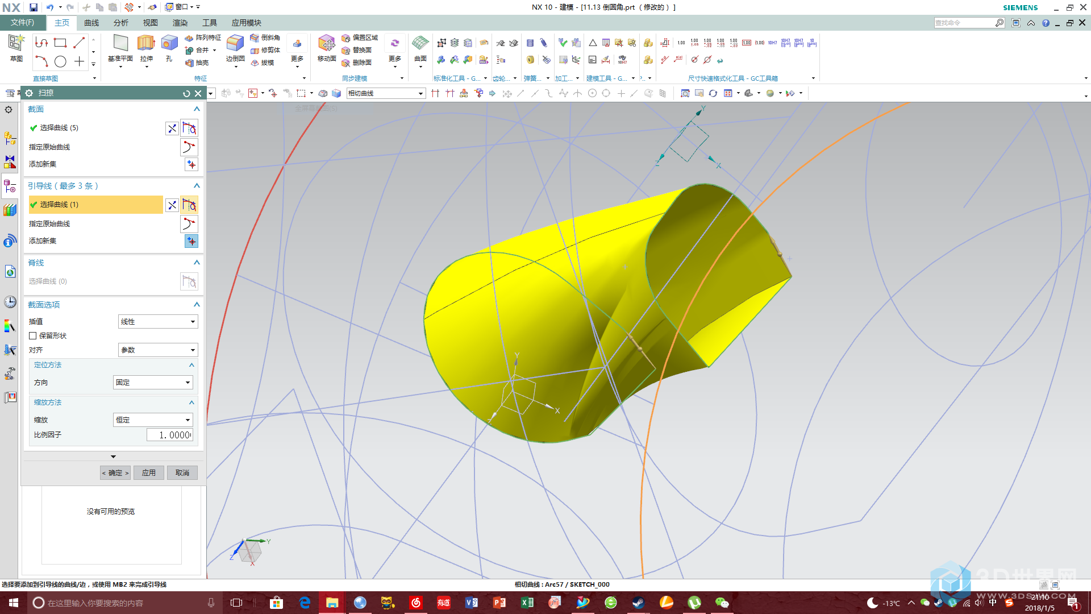
Task: Open the WeChat taskbar icon
Action: point(722,603)
